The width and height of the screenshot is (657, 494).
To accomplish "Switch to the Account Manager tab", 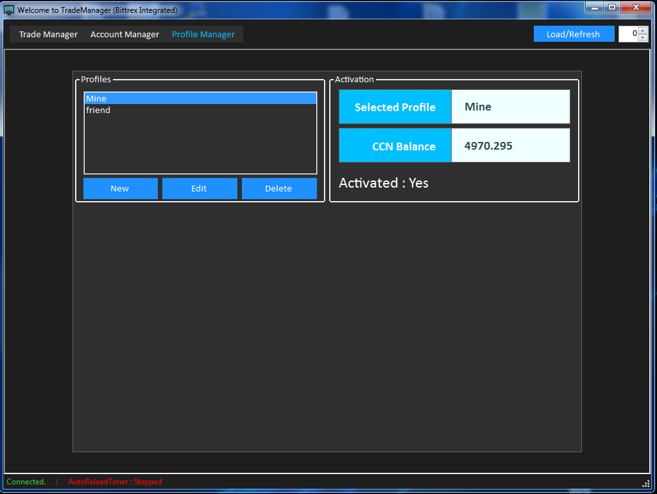I will click(124, 35).
